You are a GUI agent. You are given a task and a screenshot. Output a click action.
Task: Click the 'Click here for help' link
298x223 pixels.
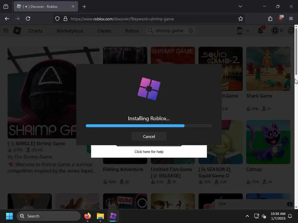[149, 152]
